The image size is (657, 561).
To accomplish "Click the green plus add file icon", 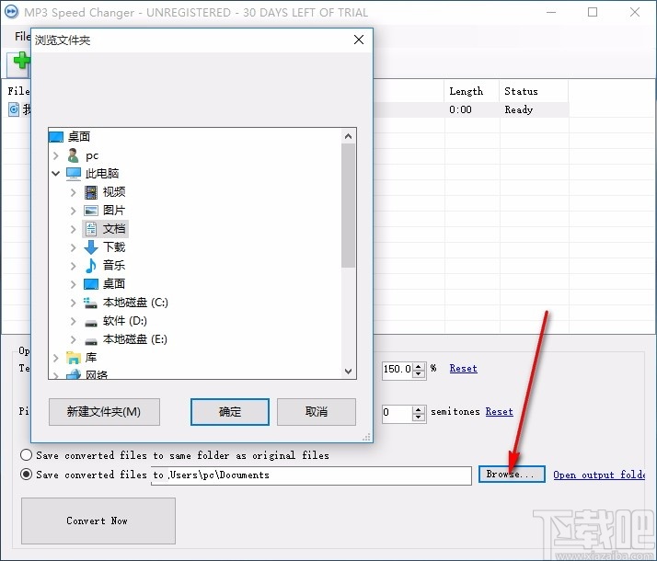I will pyautogui.click(x=21, y=62).
